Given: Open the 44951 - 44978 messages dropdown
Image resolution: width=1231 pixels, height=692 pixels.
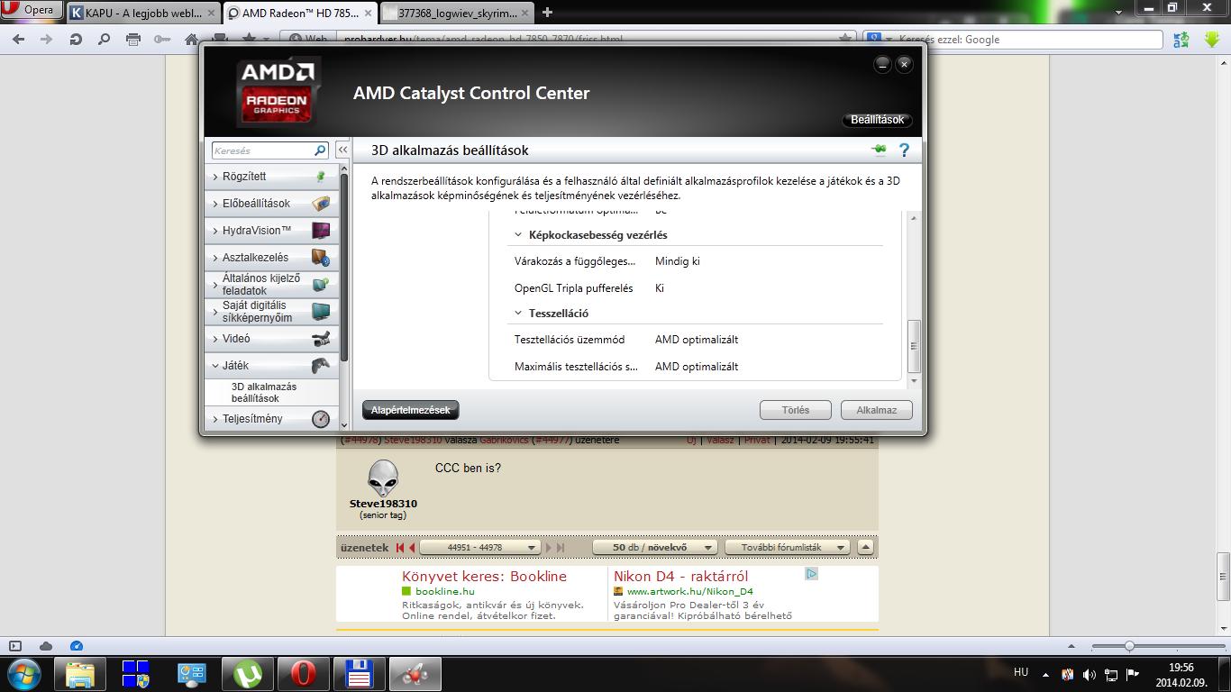Looking at the screenshot, I should tap(479, 547).
